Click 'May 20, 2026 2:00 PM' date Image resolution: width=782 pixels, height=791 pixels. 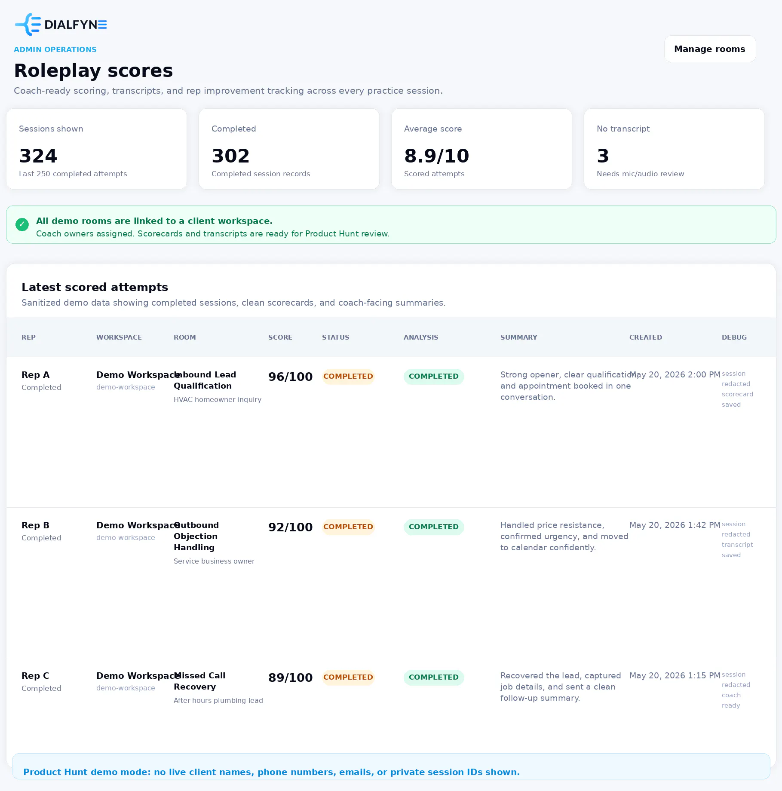[x=675, y=375]
